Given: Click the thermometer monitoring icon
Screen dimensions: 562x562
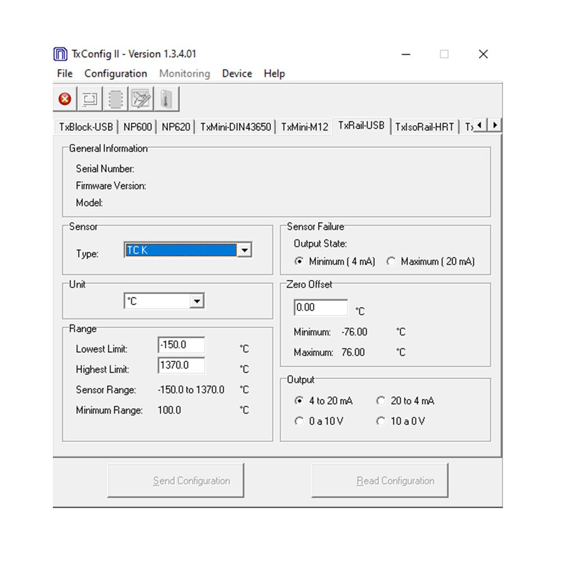Looking at the screenshot, I should (x=166, y=98).
